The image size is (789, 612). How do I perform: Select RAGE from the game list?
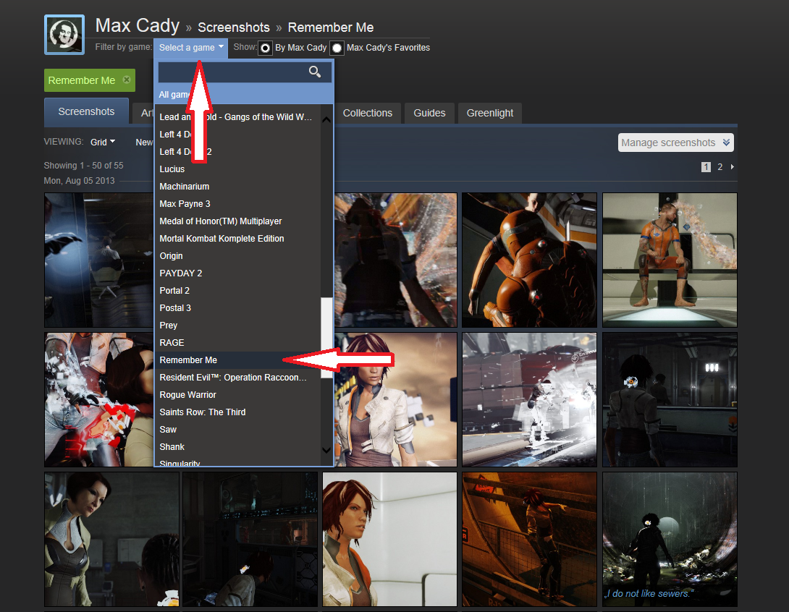point(237,342)
